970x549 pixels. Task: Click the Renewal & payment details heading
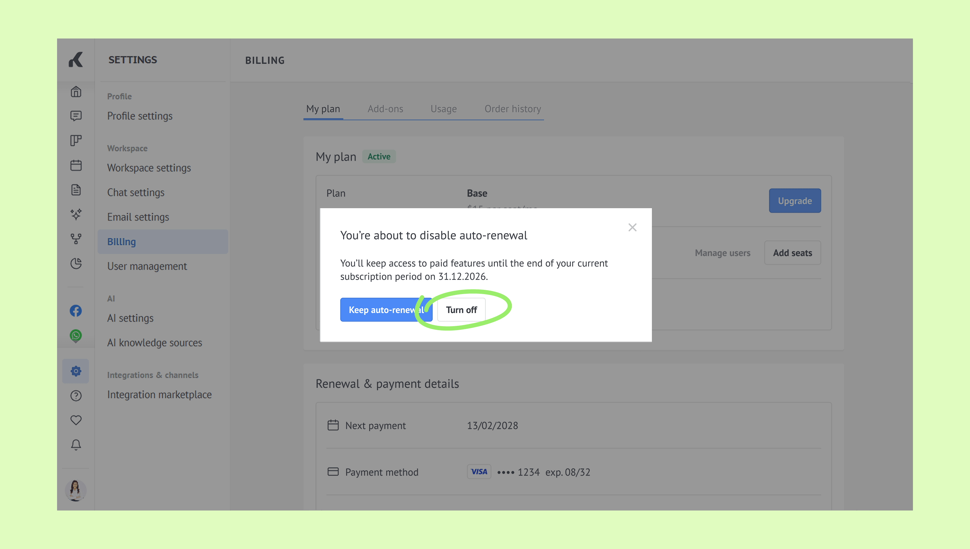click(x=387, y=384)
